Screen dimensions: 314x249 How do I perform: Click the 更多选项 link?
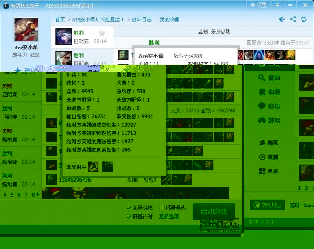coord(169,217)
